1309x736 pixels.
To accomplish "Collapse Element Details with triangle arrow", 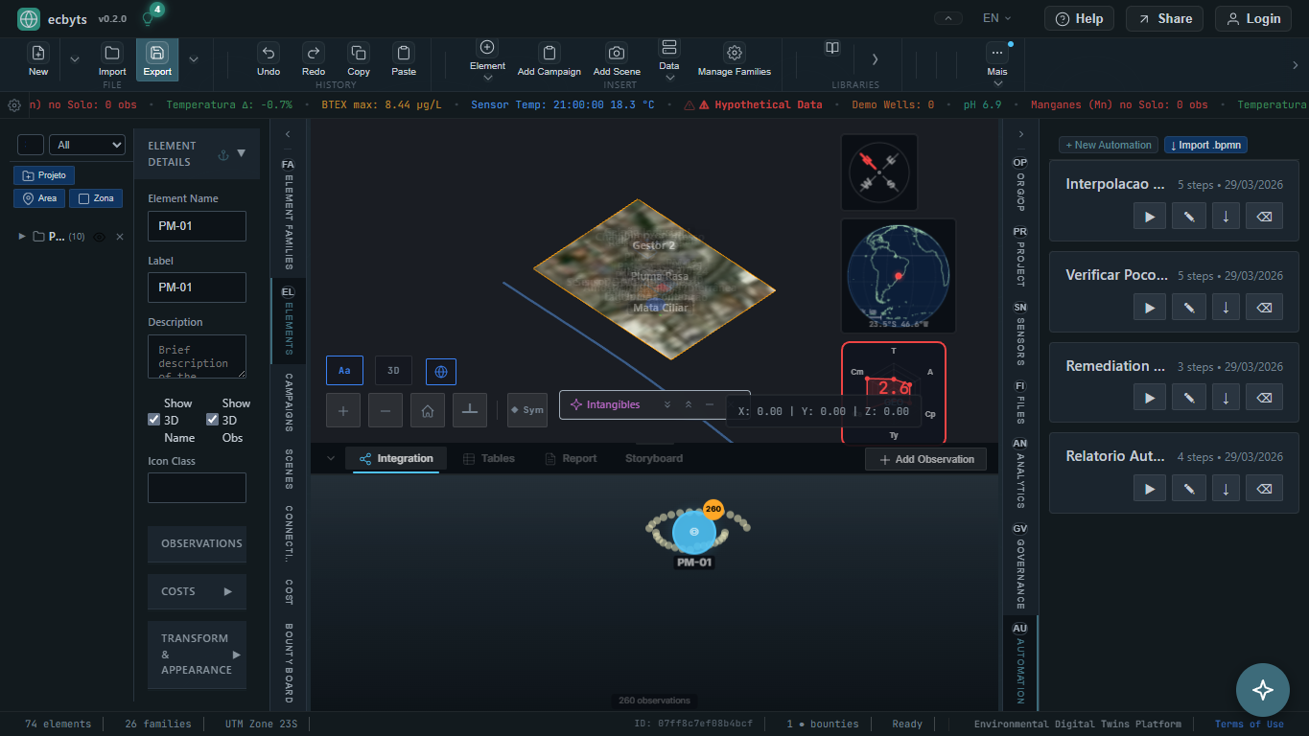I will (242, 153).
